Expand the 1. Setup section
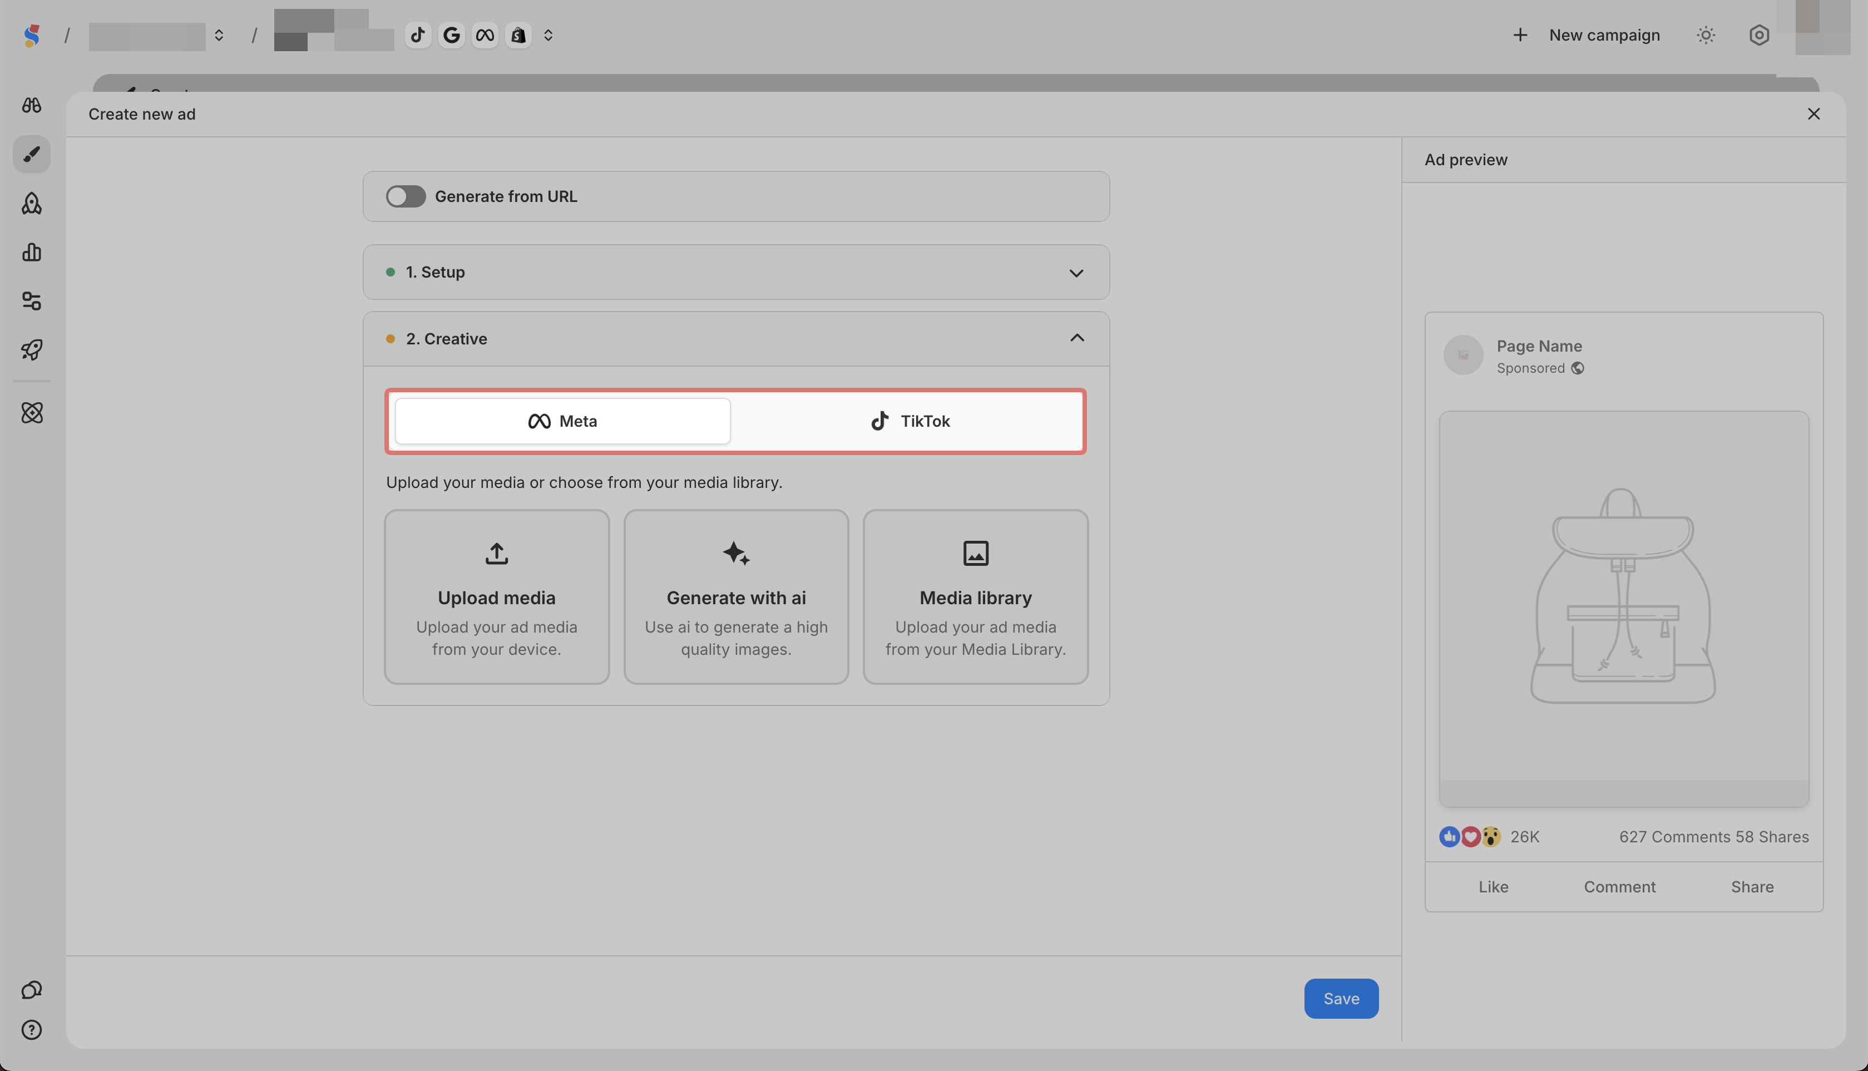The image size is (1868, 1071). pyautogui.click(x=1076, y=273)
